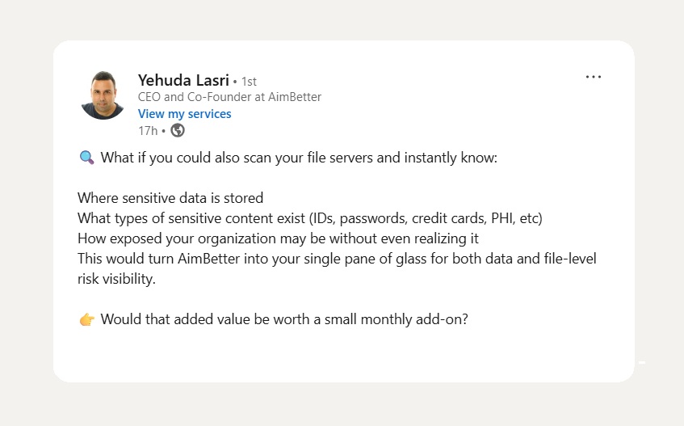Click CEO and Co-Founder at AimBetter headline
This screenshot has height=426, width=684.
[x=229, y=97]
